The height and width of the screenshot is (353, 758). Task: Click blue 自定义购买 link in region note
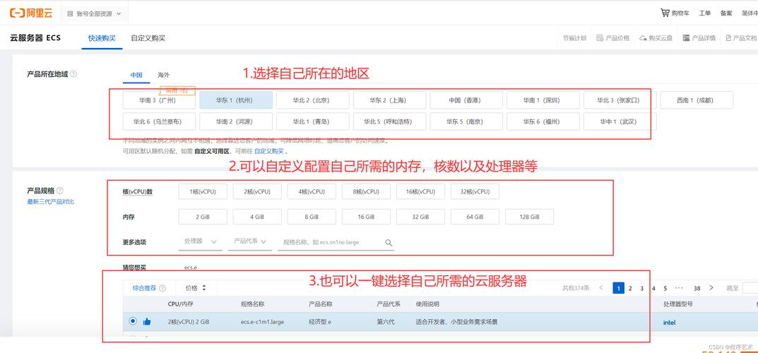(x=269, y=151)
